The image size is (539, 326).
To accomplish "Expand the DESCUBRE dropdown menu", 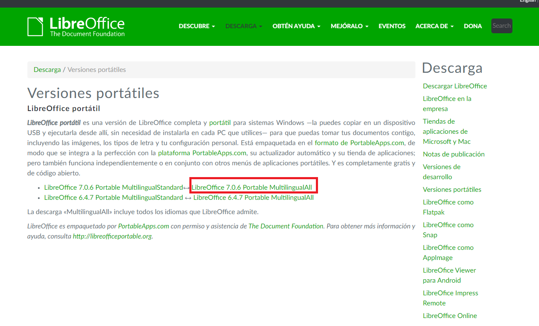I will coord(197,26).
